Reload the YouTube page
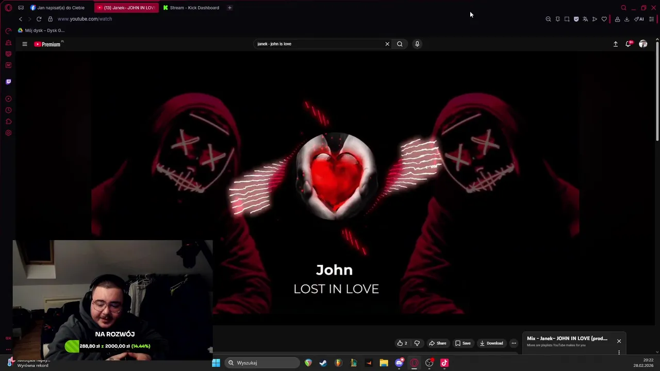This screenshot has height=371, width=660. coord(39,19)
